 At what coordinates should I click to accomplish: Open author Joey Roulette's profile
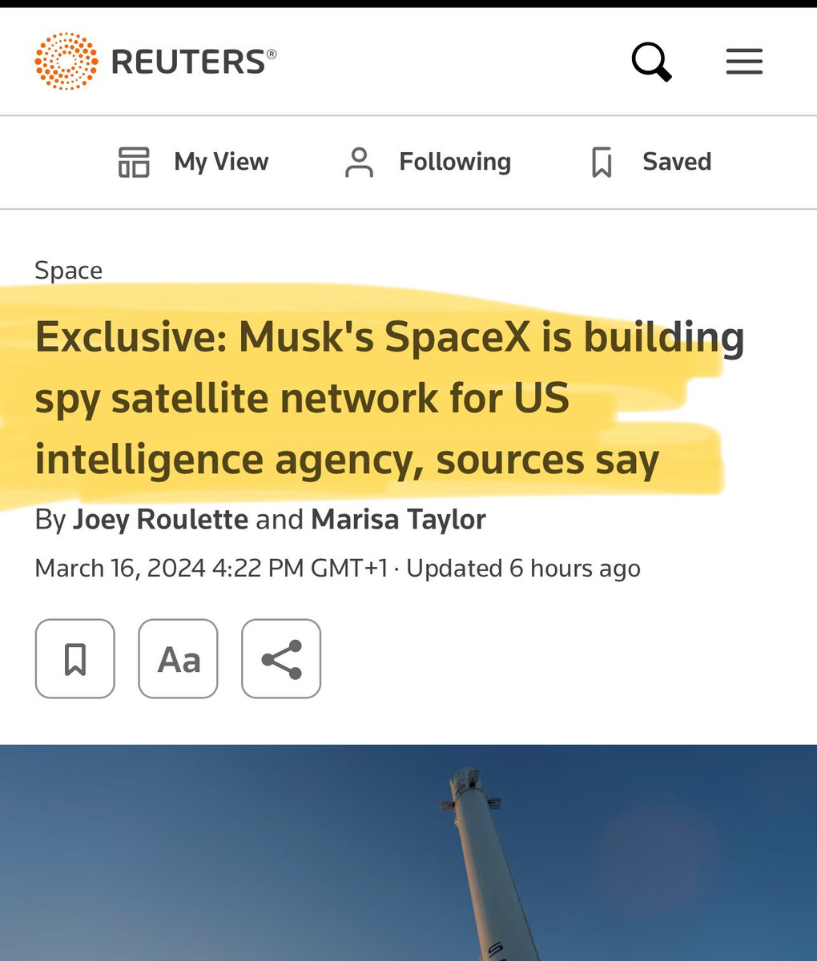coord(160,520)
